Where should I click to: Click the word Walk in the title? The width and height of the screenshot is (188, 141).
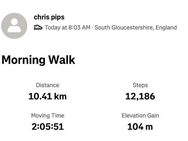[61, 60]
